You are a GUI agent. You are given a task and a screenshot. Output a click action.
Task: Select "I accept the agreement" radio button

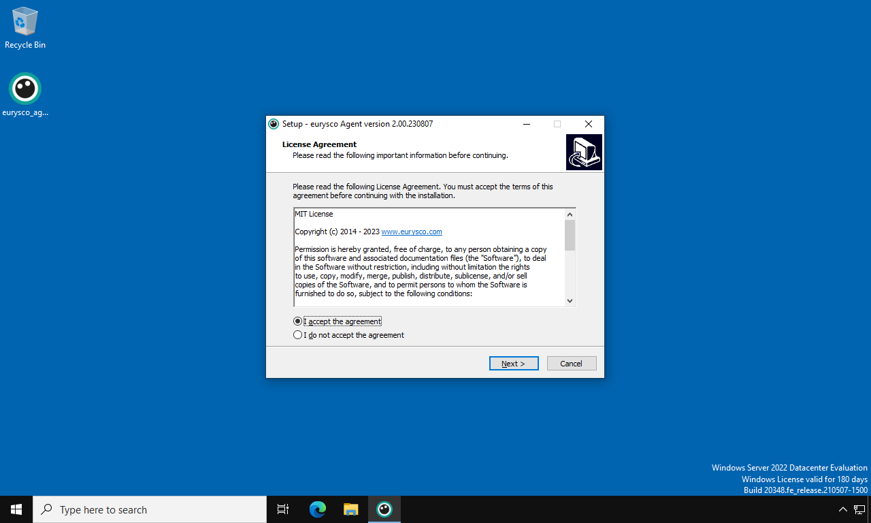[x=297, y=321]
